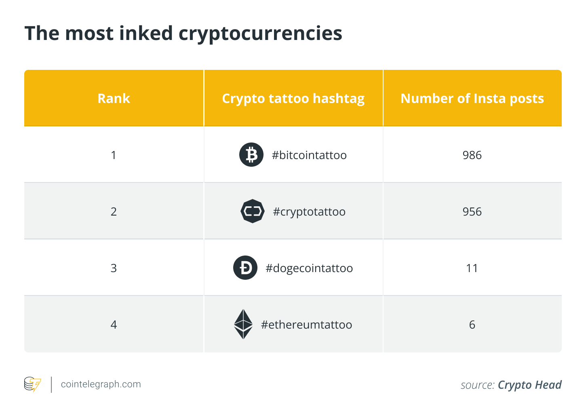586x417 pixels.
Task: Open the cointelegraph.com link
Action: click(x=101, y=384)
